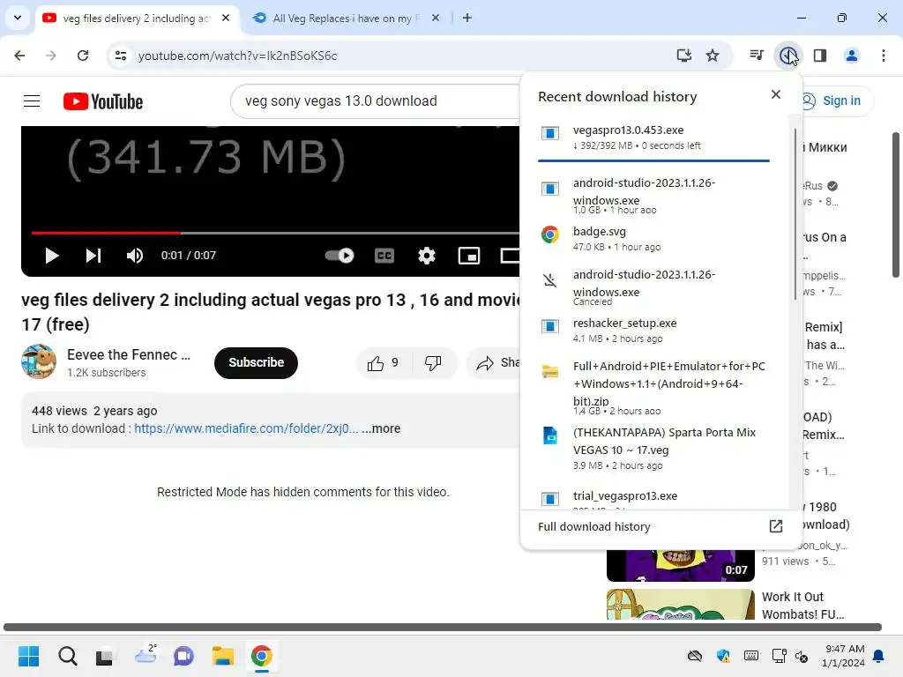Open badge.svg download entry

pos(653,238)
